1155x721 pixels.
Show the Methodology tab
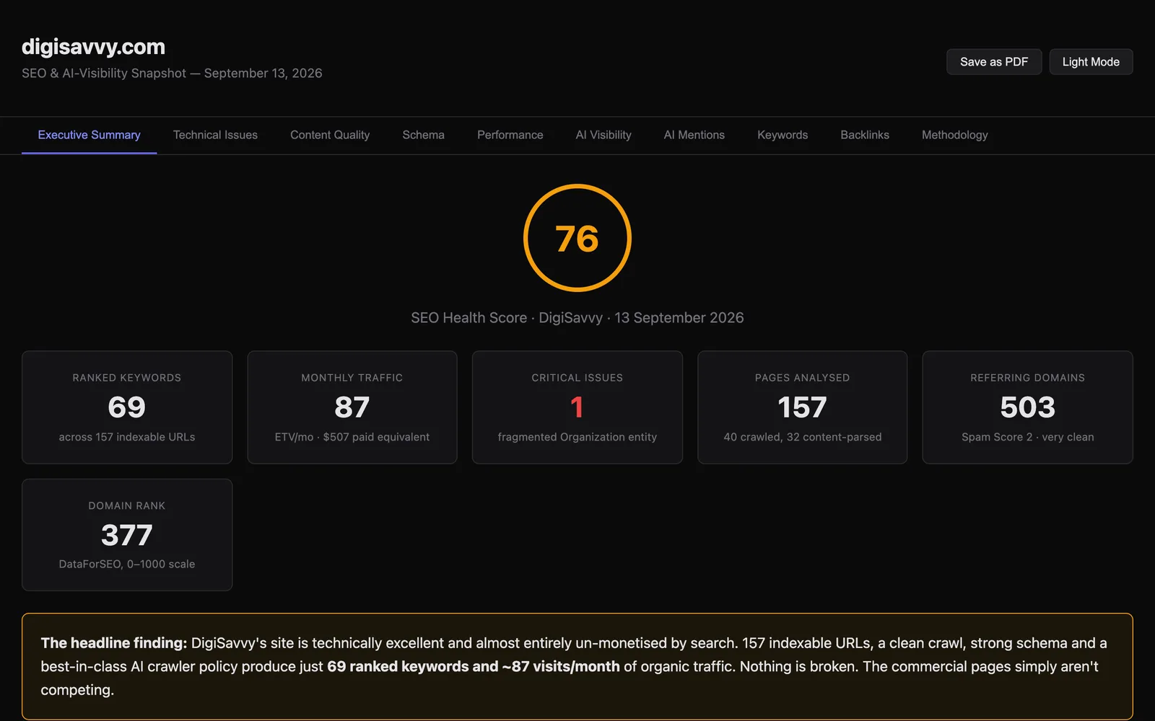point(954,135)
